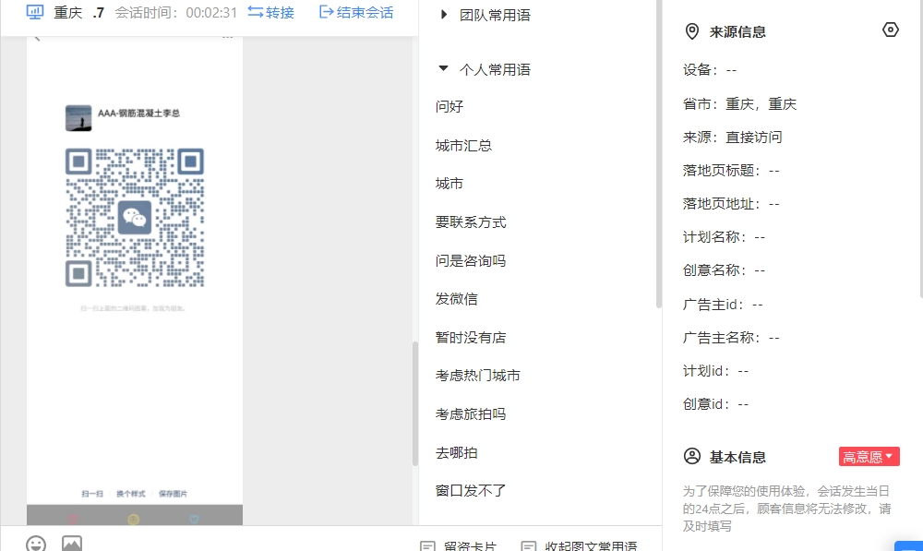
Task: Select the 去哪拍 quick phrase
Action: click(x=457, y=452)
